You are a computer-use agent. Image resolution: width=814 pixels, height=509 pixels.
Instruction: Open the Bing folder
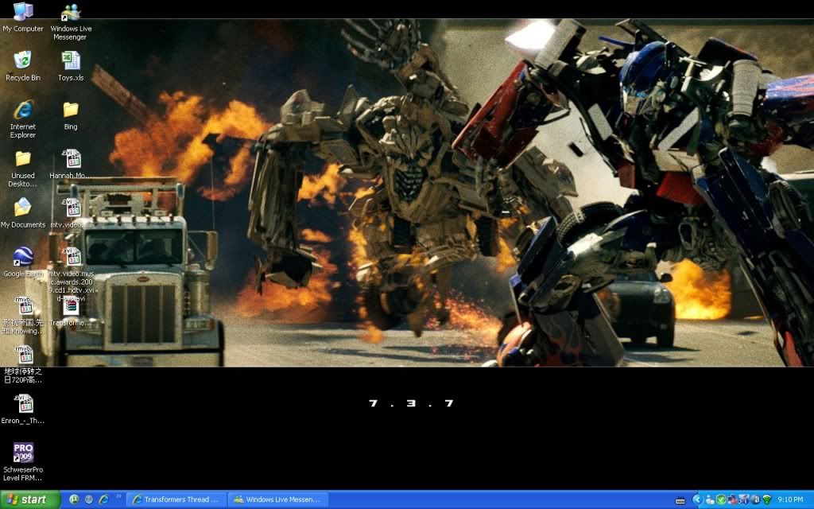pyautogui.click(x=71, y=110)
